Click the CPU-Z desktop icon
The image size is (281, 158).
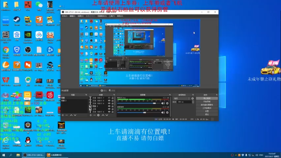(x=6, y=37)
